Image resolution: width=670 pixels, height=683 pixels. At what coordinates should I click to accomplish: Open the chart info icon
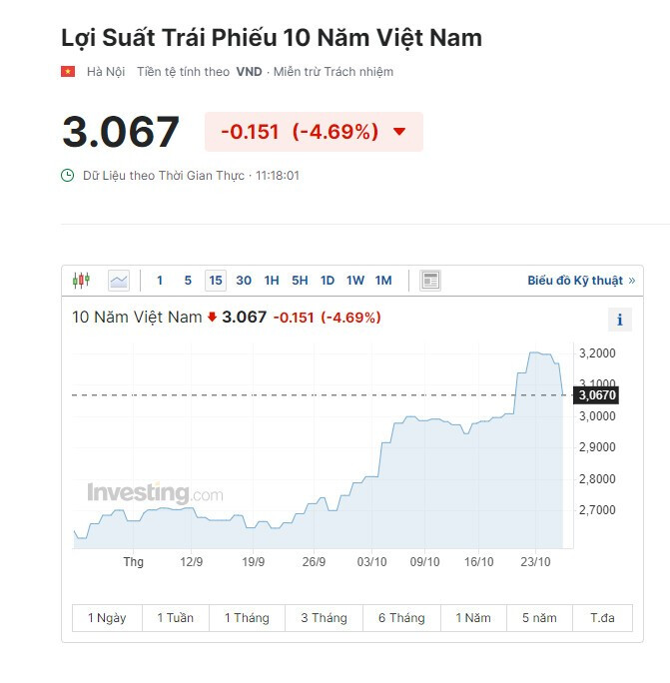click(x=620, y=320)
